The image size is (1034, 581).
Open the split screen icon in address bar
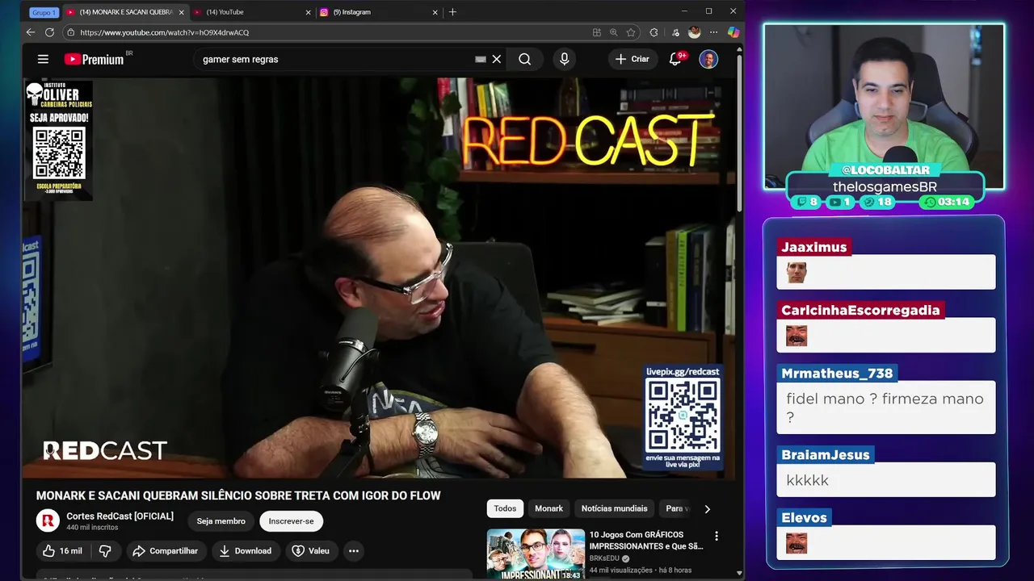pos(597,32)
